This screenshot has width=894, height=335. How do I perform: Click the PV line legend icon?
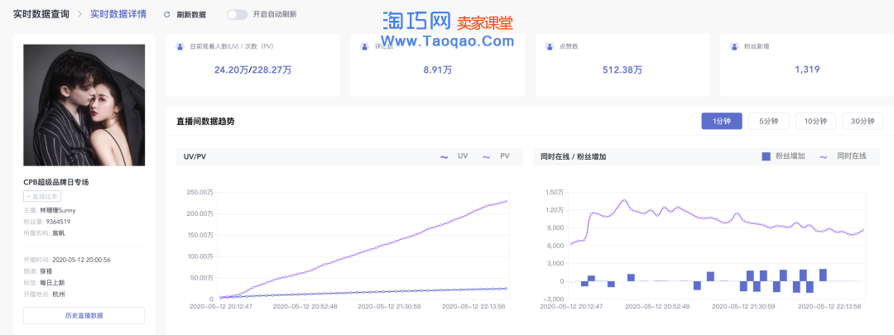point(487,156)
